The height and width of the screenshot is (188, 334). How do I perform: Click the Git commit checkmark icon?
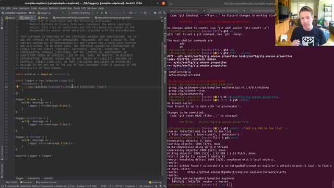(x=140, y=13)
